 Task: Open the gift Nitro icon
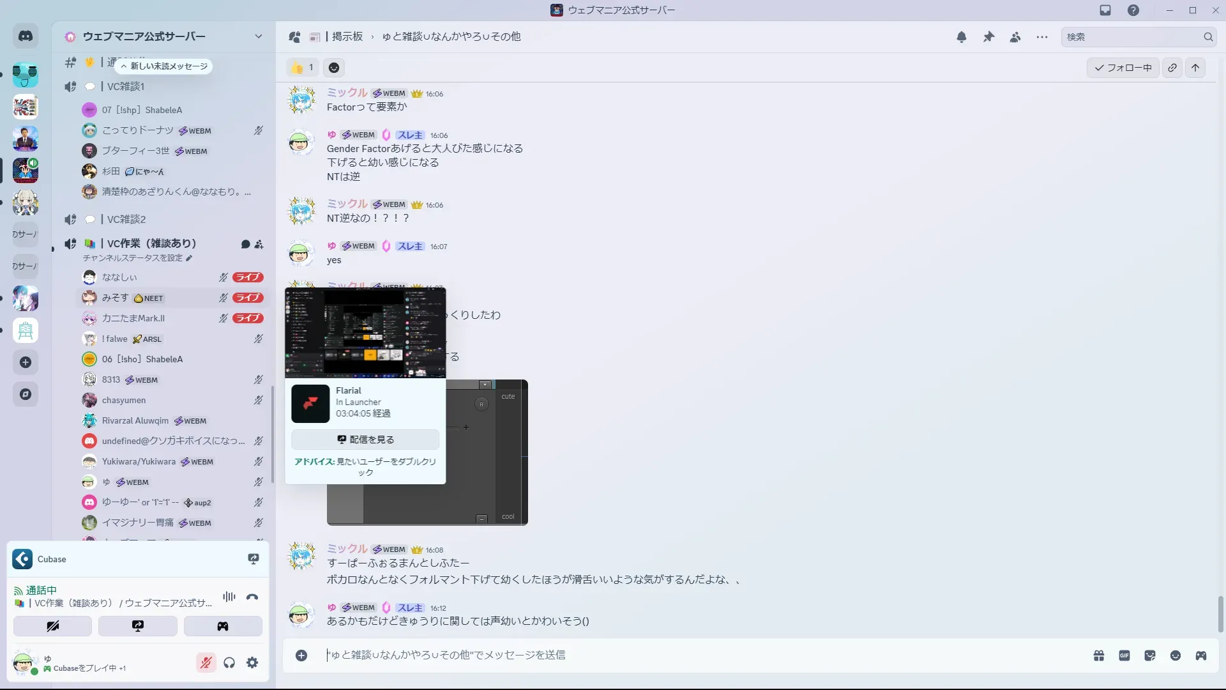click(x=1099, y=655)
